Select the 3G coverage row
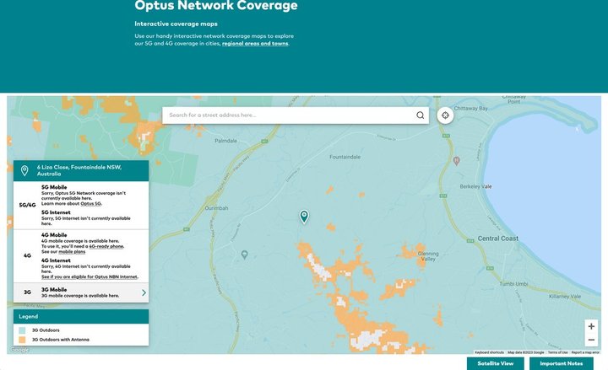The width and height of the screenshot is (608, 370). click(x=81, y=292)
